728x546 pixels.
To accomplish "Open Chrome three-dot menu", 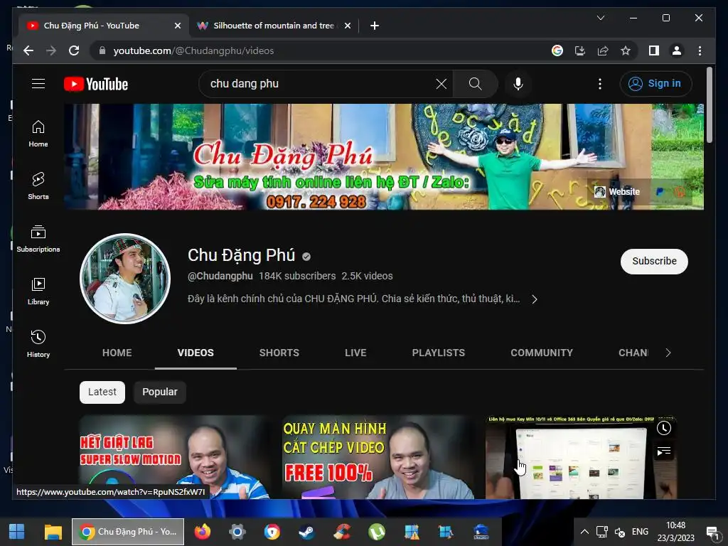I will [700, 50].
